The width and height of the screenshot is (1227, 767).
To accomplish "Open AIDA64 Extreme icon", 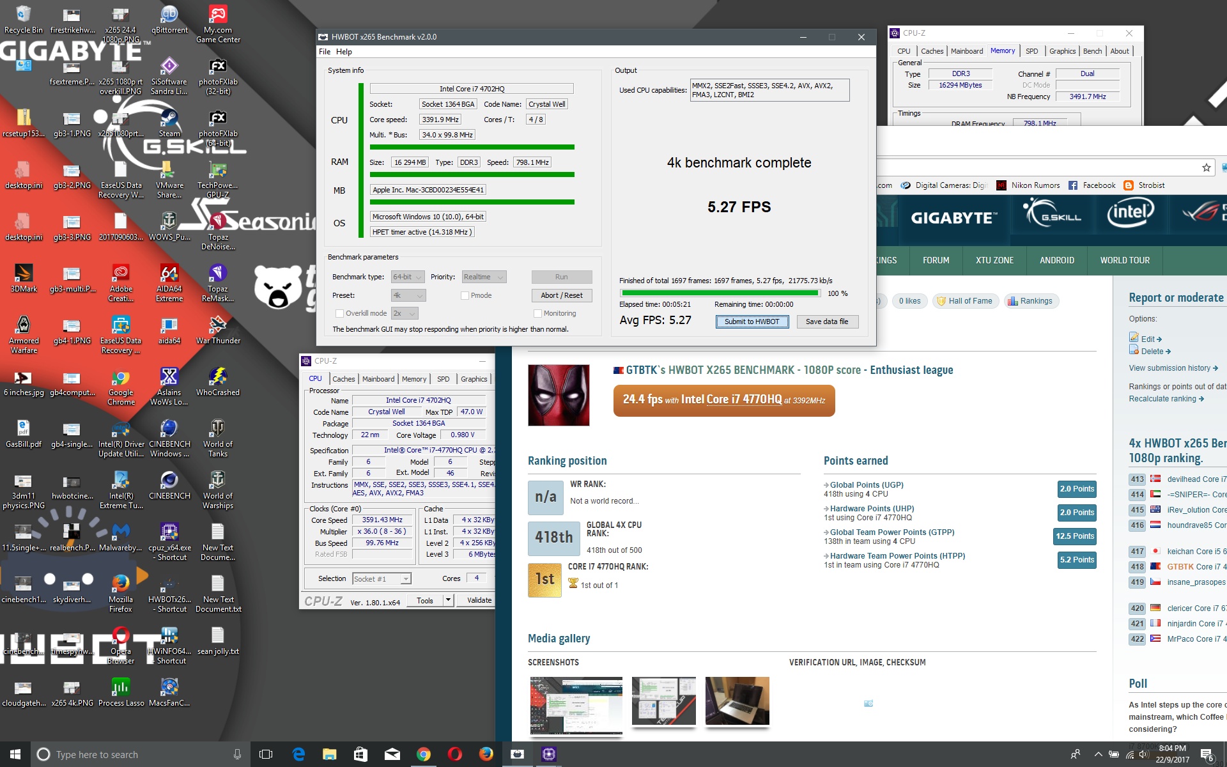I will pyautogui.click(x=169, y=283).
